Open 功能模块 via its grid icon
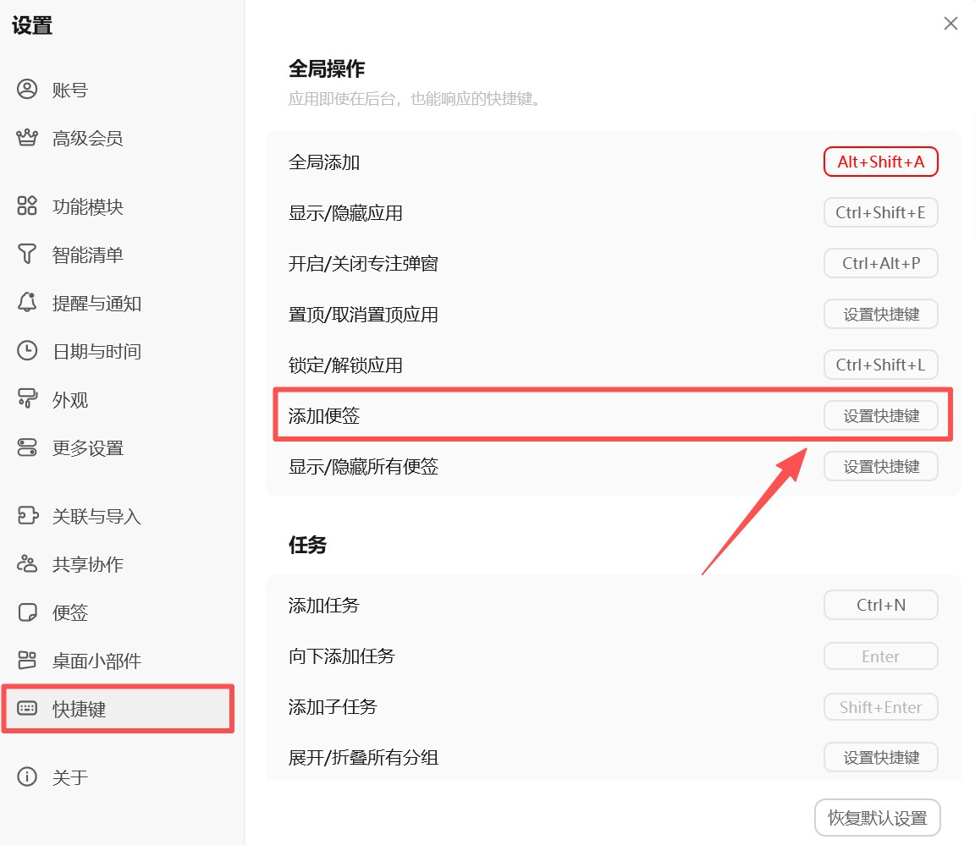Viewport: 975px width, 845px height. click(25, 206)
